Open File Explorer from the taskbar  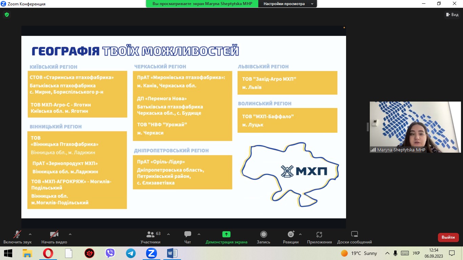(x=27, y=253)
